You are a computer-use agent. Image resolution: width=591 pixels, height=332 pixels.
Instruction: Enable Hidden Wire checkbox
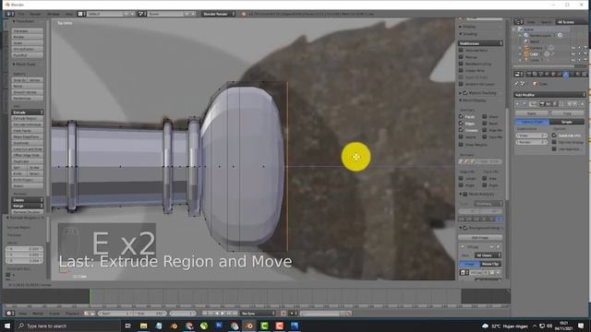coord(461,70)
